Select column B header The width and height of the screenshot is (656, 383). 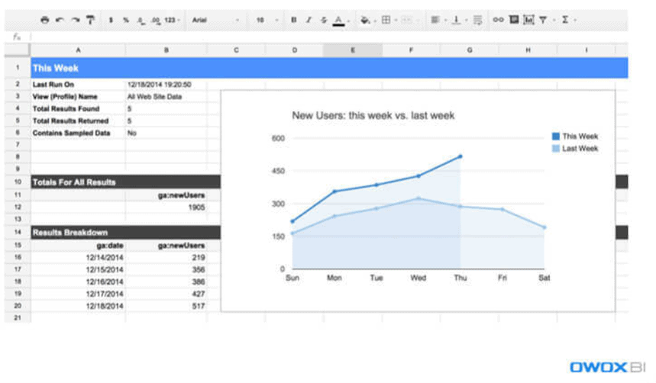[x=166, y=50]
